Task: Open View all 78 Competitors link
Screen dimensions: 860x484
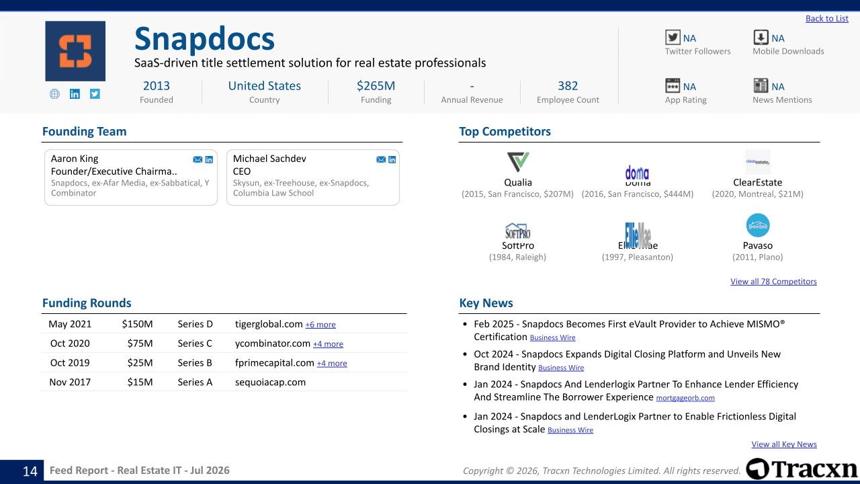Action: [x=773, y=282]
